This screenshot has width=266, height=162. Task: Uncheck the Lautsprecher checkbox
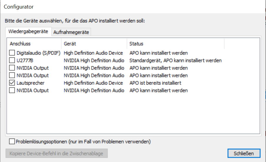tap(12, 83)
